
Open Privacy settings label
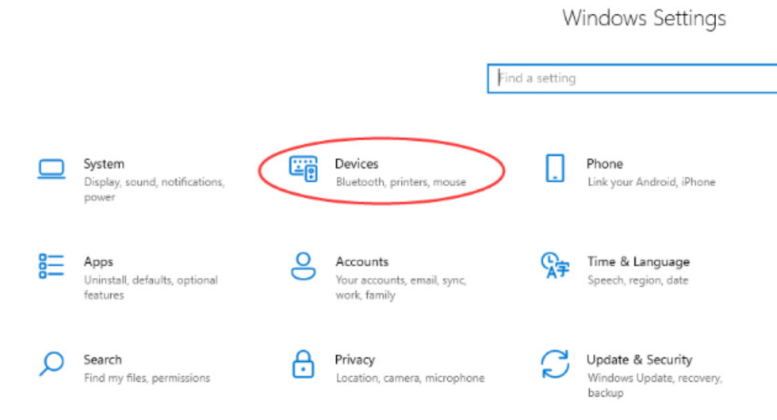pyautogui.click(x=355, y=360)
